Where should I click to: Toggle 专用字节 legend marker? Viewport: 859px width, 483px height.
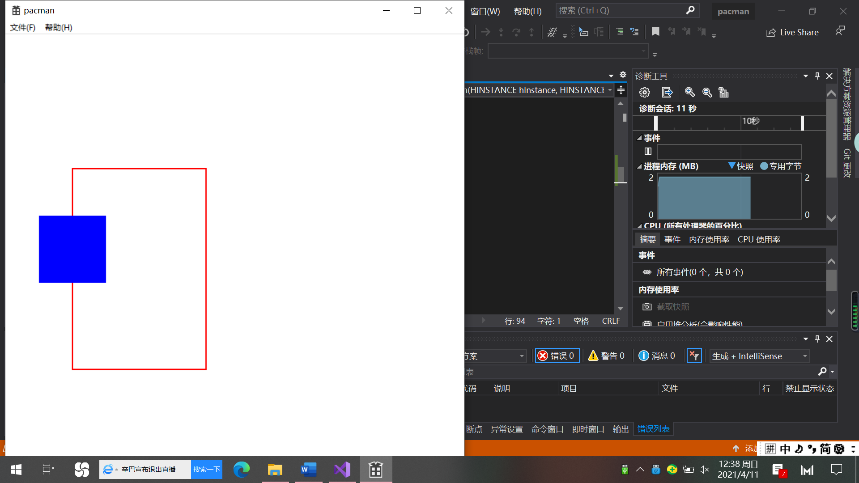tap(764, 166)
